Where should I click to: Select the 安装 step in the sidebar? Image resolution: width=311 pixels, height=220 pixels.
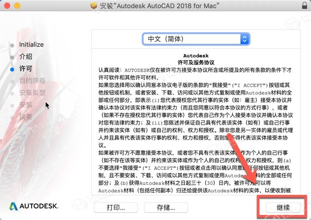tap(26, 105)
